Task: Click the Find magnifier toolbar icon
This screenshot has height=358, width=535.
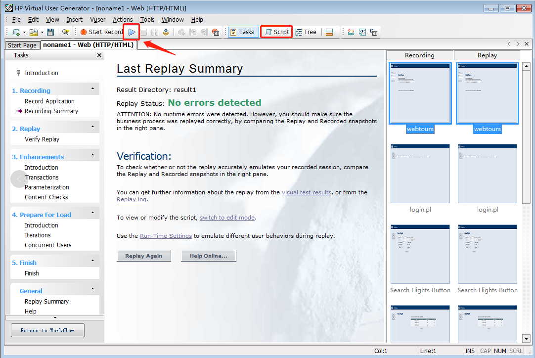Action: (65, 32)
